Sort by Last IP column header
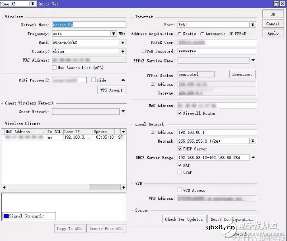Viewport: 287px width, 241px height. click(78, 131)
